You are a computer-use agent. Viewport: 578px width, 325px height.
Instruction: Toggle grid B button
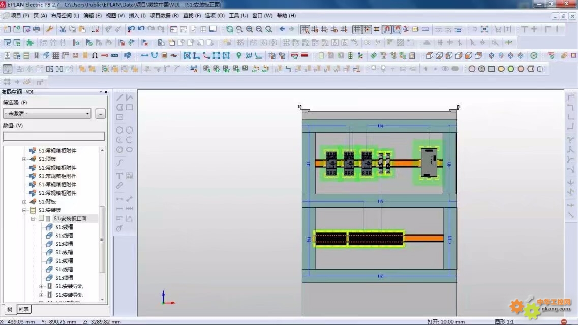[x=315, y=29]
